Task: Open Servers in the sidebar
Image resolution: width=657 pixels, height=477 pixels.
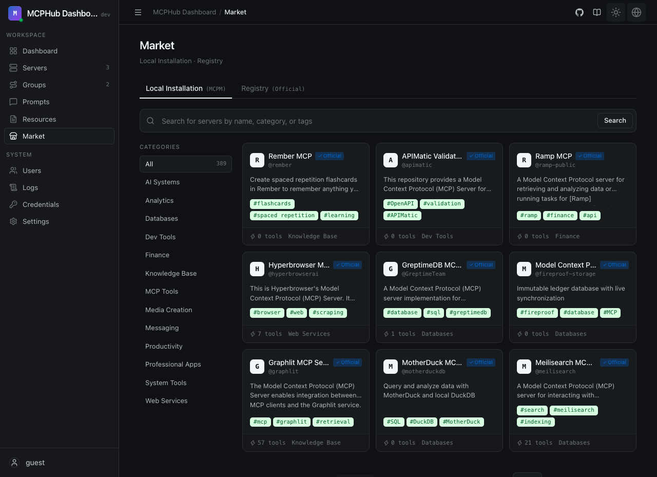Action: [59, 68]
